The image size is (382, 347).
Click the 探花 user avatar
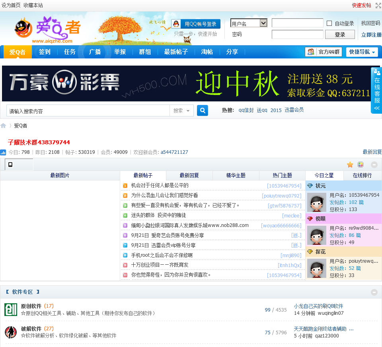[316, 268]
